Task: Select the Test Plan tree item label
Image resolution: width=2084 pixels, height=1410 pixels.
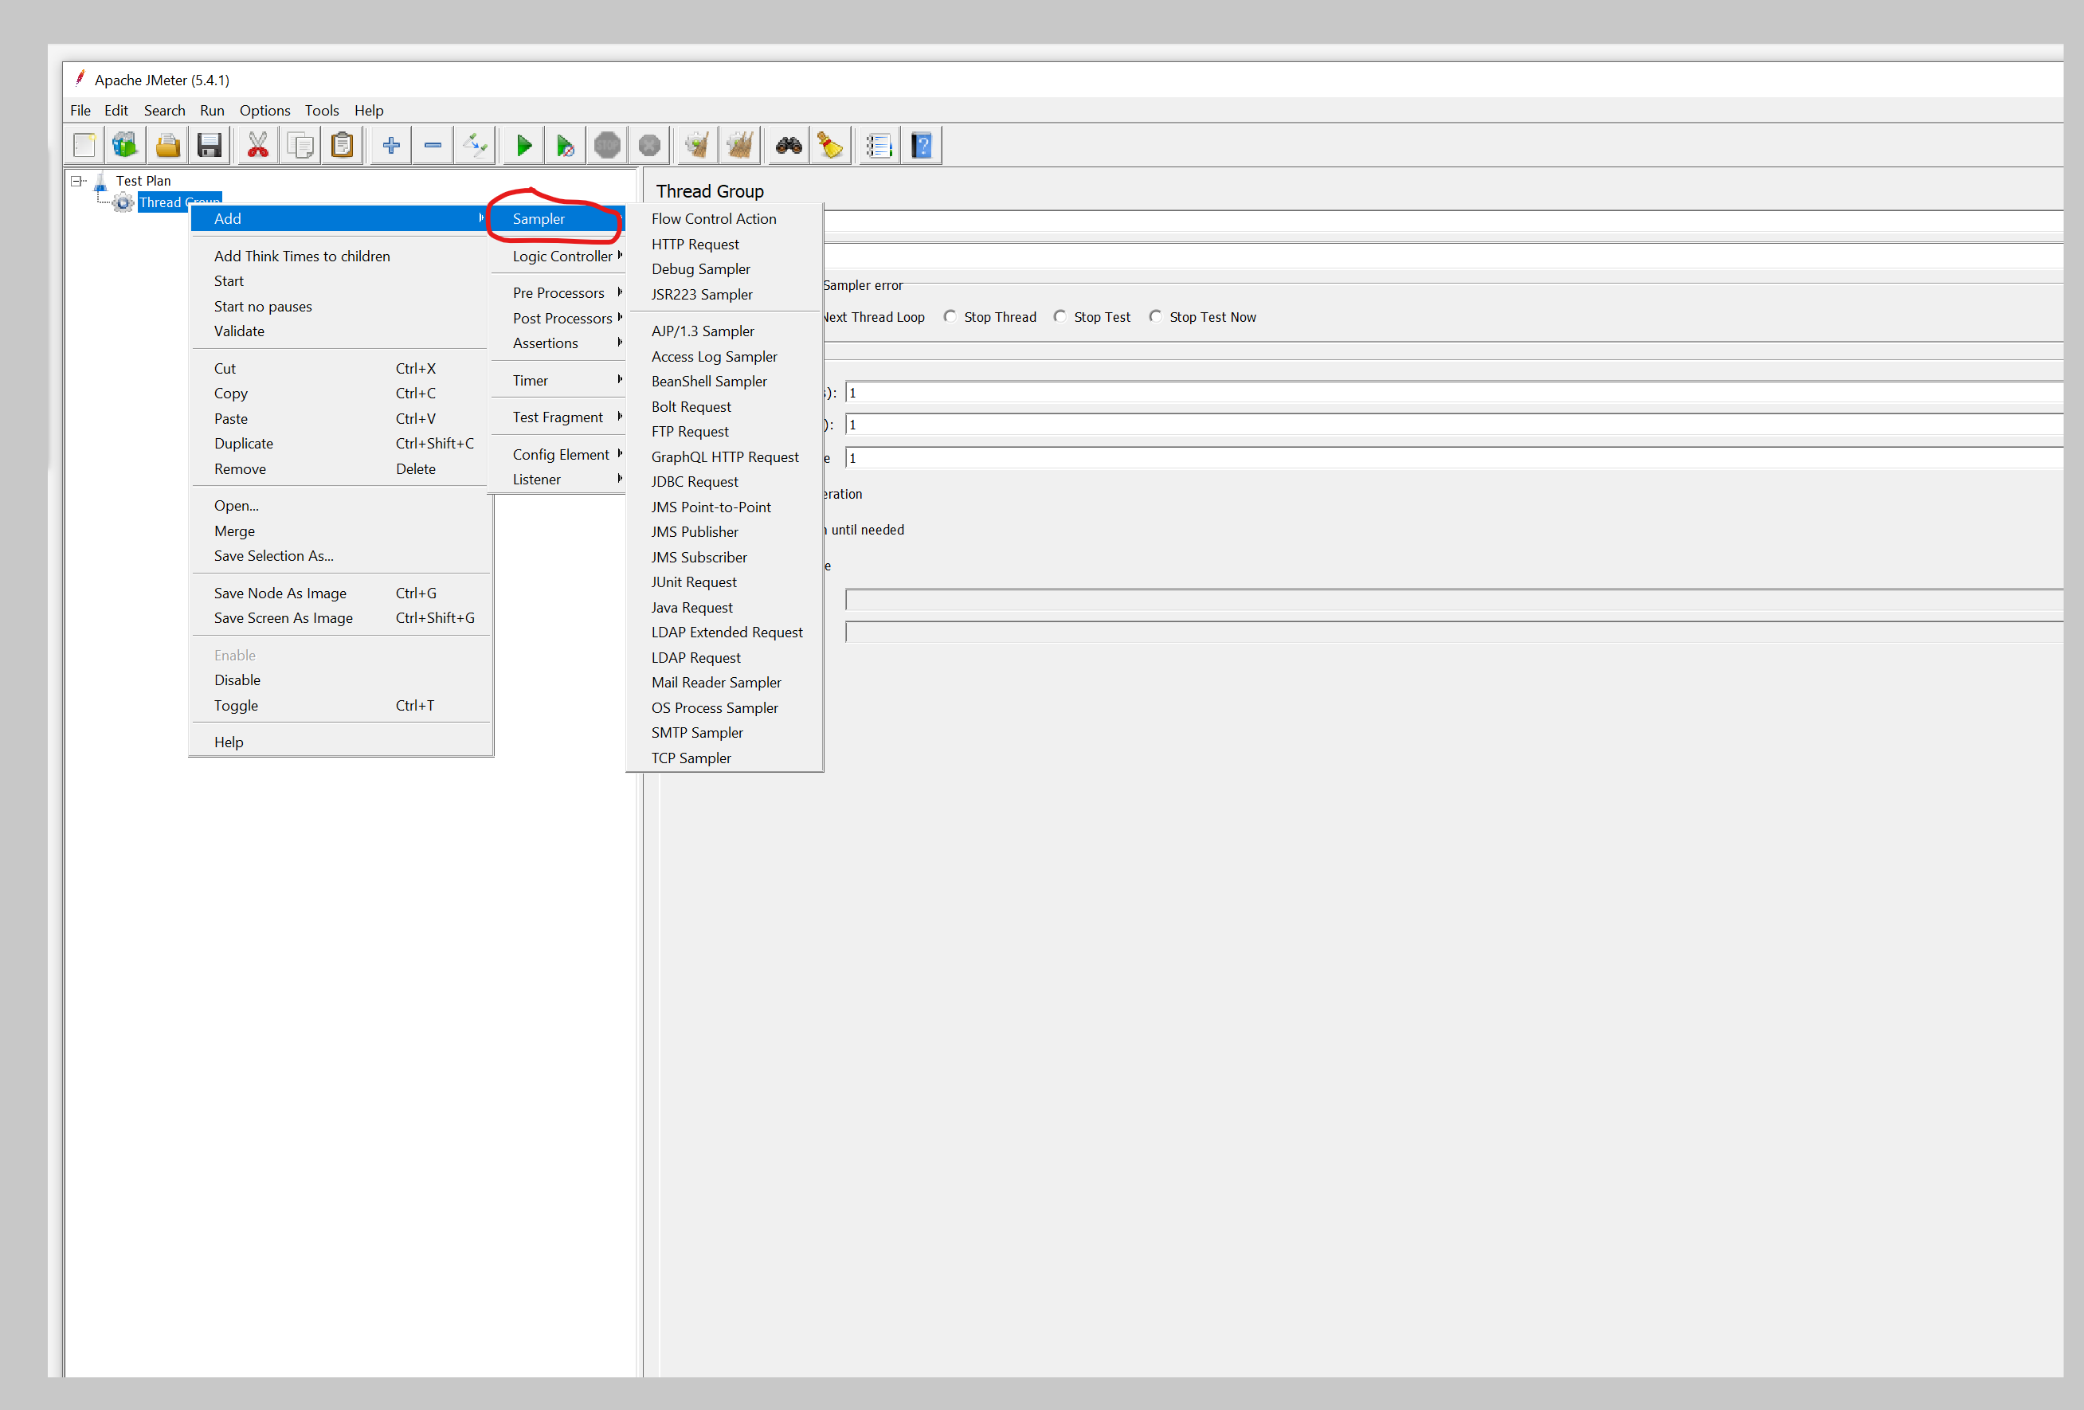Action: tap(143, 181)
